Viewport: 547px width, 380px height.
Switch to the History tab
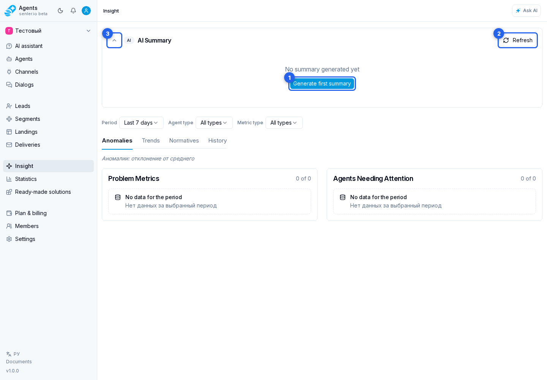pyautogui.click(x=218, y=141)
